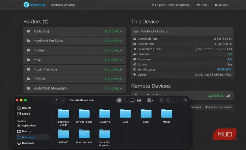Select Downloads in the Finder sidebar
Image resolution: width=246 pixels, height=150 pixels.
point(33,143)
